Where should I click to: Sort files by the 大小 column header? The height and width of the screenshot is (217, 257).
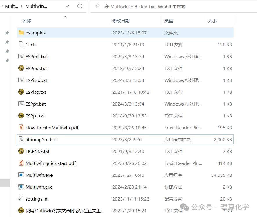tap(212, 21)
